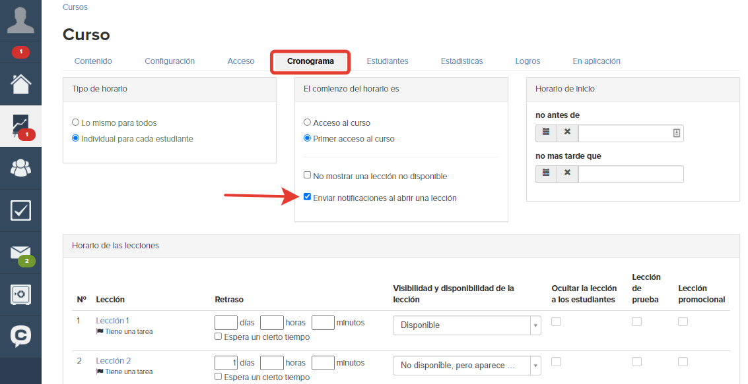Switch to the Acceso tab
The image size is (748, 384).
click(241, 61)
